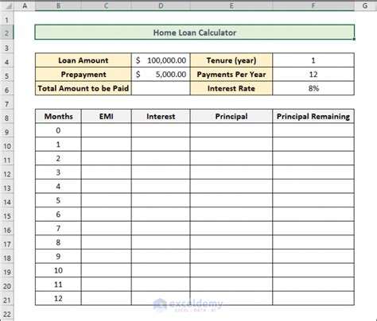The width and height of the screenshot is (377, 321).
Task: Click the Loan Amount label cell
Action: point(84,60)
